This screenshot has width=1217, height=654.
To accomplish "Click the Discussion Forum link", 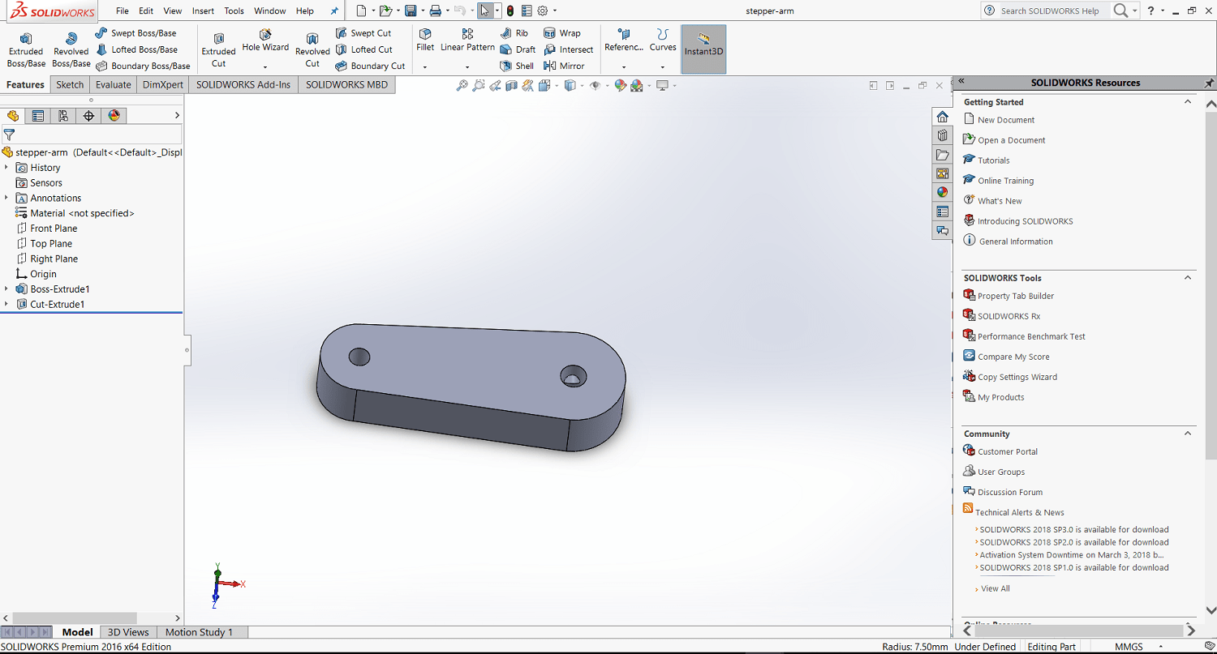I will (x=1010, y=492).
